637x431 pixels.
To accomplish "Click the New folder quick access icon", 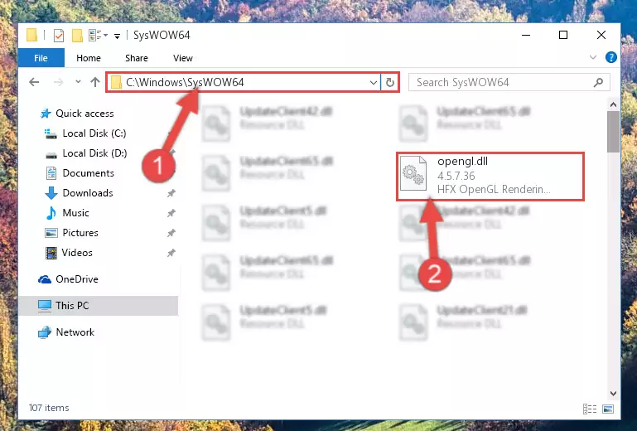I will click(x=77, y=36).
